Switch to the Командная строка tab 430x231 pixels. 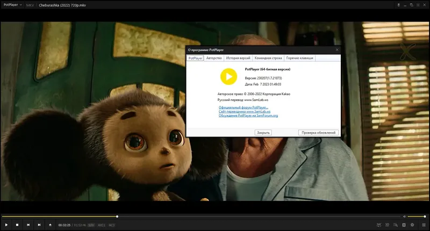pos(268,58)
